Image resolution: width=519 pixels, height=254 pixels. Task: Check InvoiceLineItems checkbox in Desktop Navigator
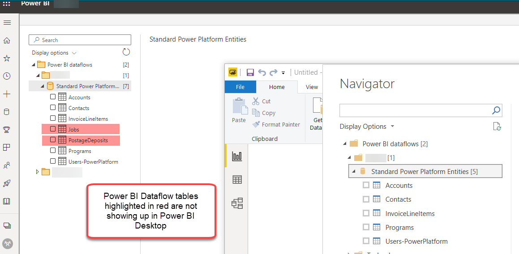(366, 213)
